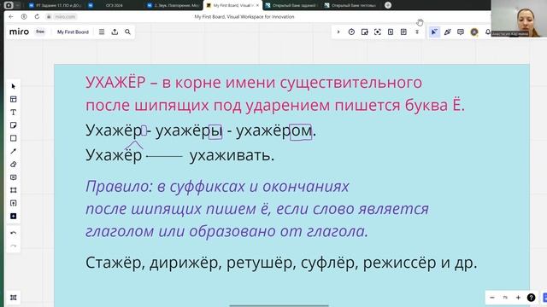Click the export/share upload icon
The height and width of the screenshot is (307, 547).
[x=115, y=32]
